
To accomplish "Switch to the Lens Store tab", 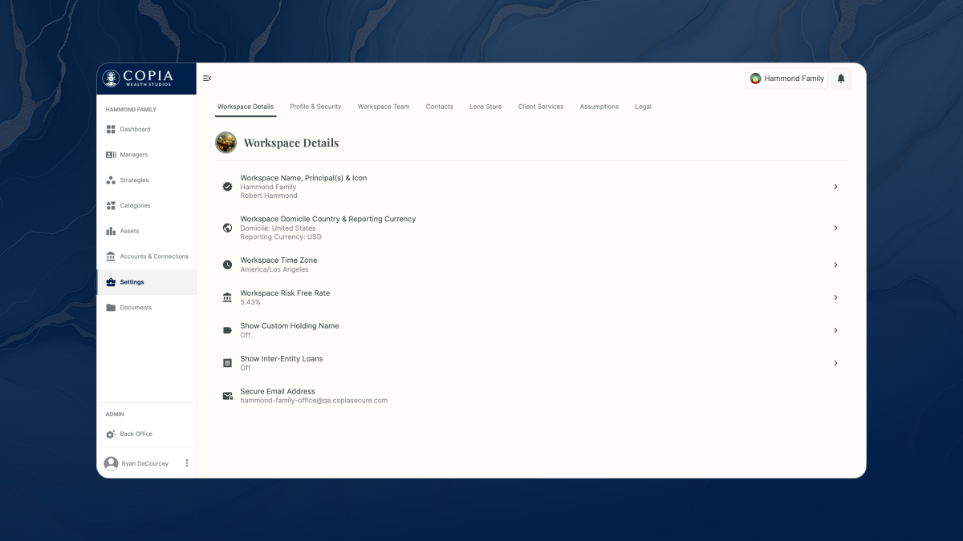I will (486, 107).
